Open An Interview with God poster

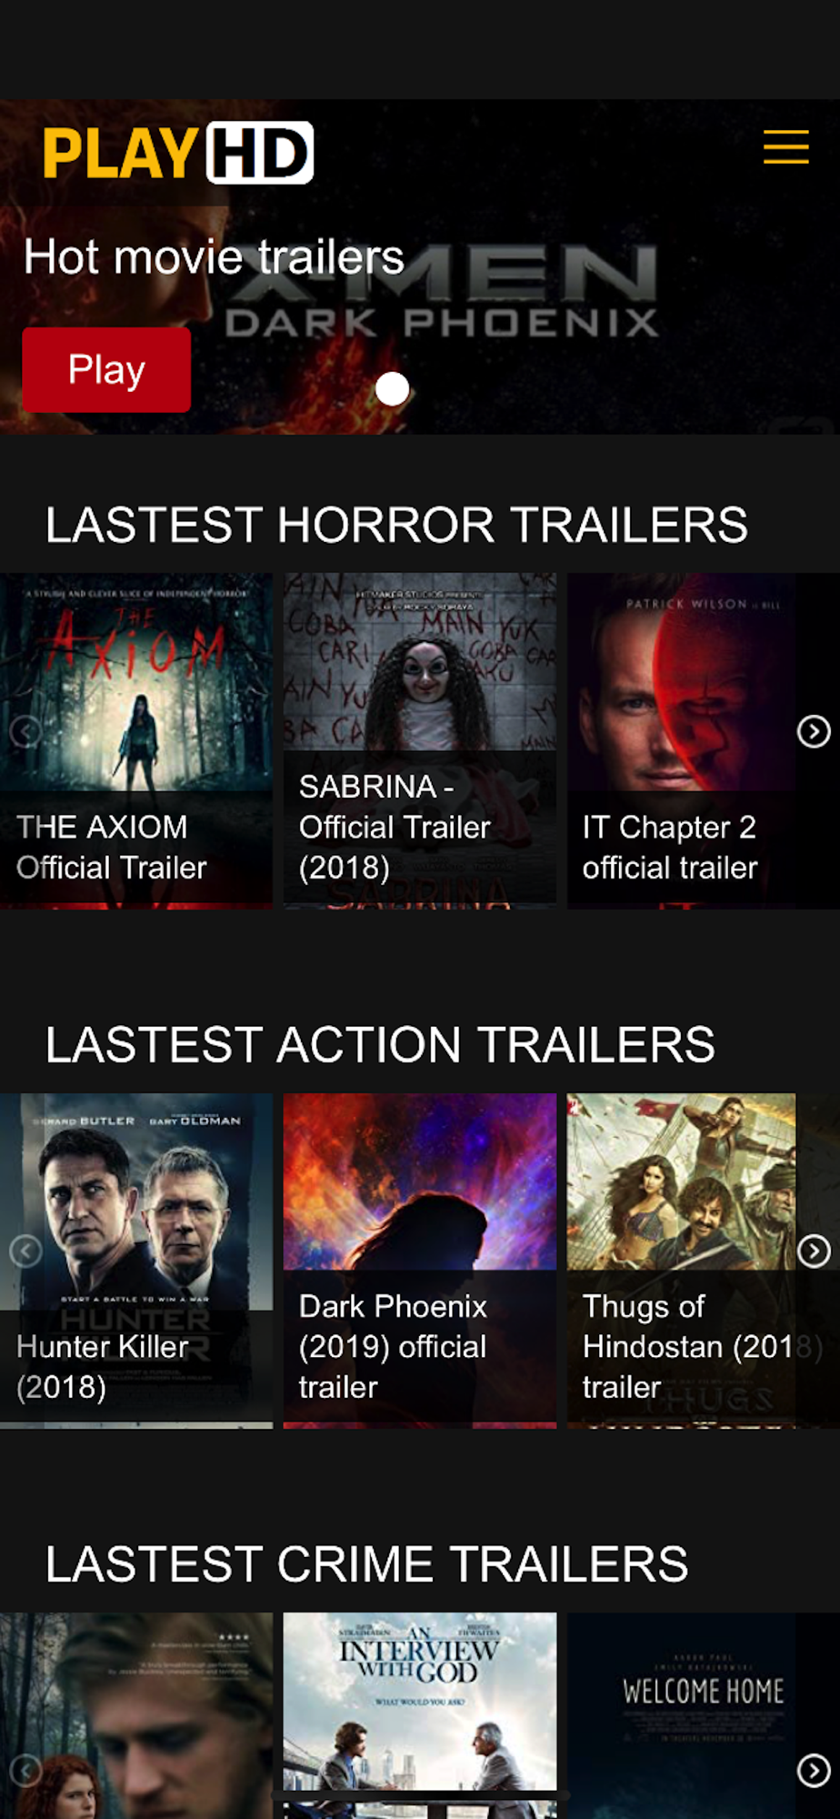(x=420, y=1715)
